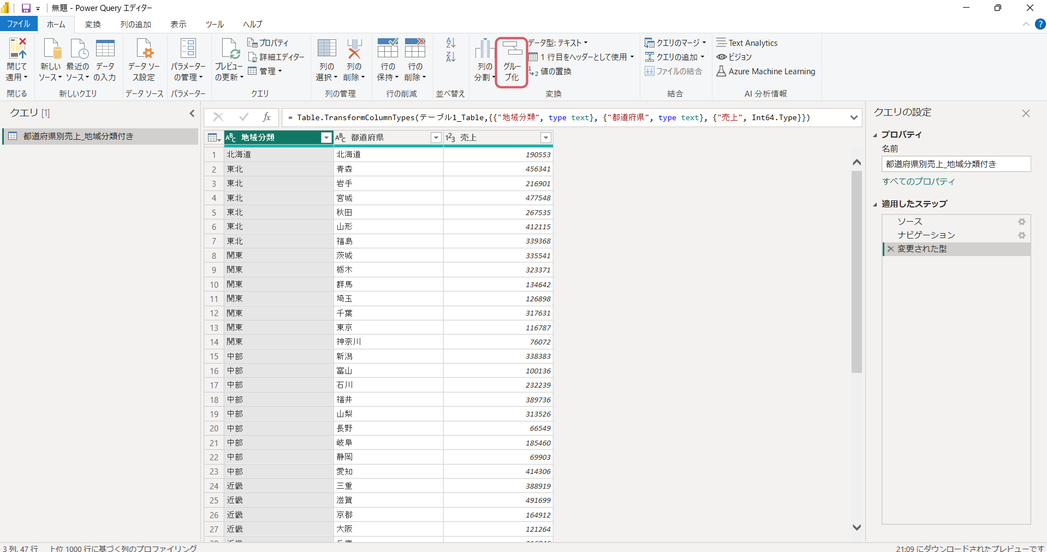Switch to the 列の追加 ribbon tab

pyautogui.click(x=135, y=25)
